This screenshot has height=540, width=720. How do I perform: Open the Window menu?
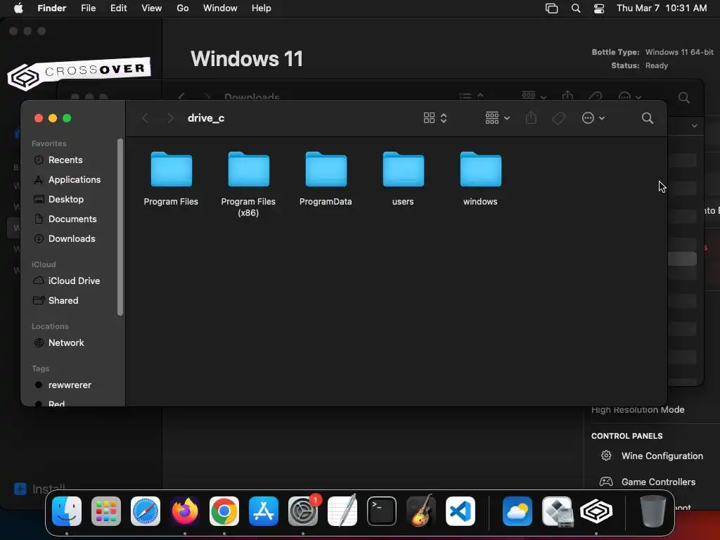pos(220,8)
